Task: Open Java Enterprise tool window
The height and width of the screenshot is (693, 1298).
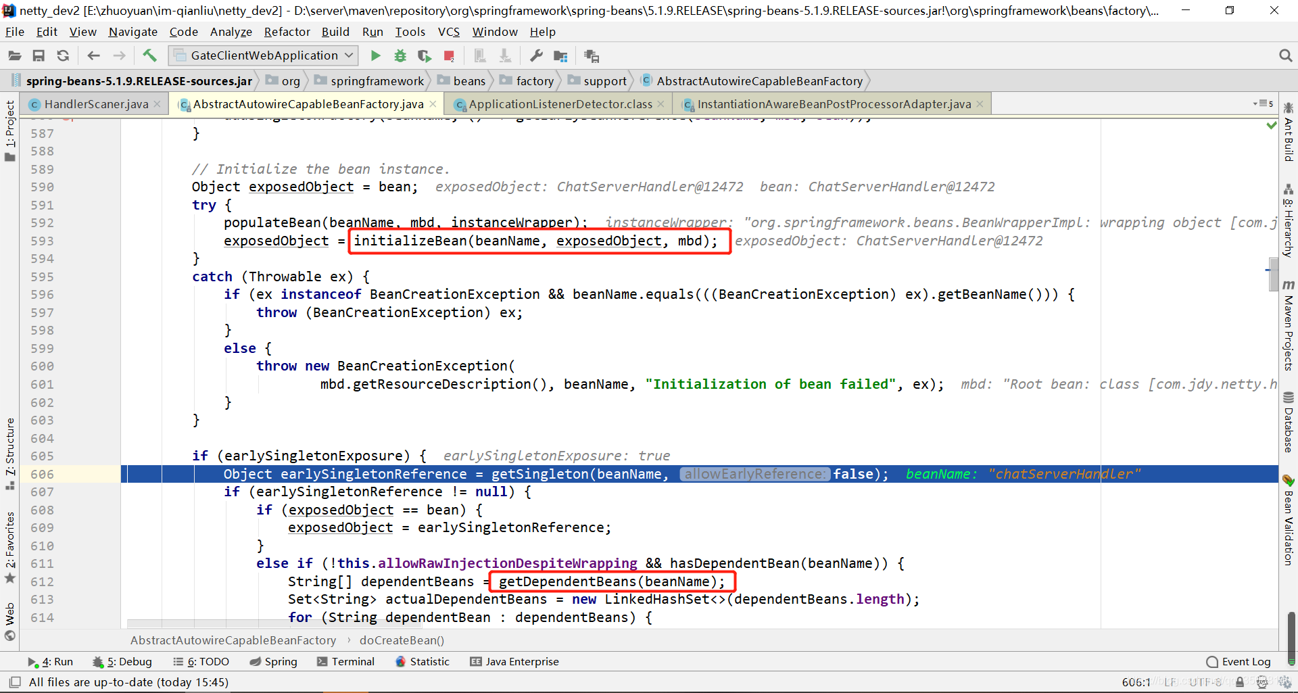Action: (x=514, y=662)
